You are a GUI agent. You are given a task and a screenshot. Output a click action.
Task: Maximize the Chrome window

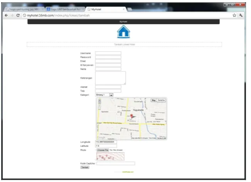[232, 5]
